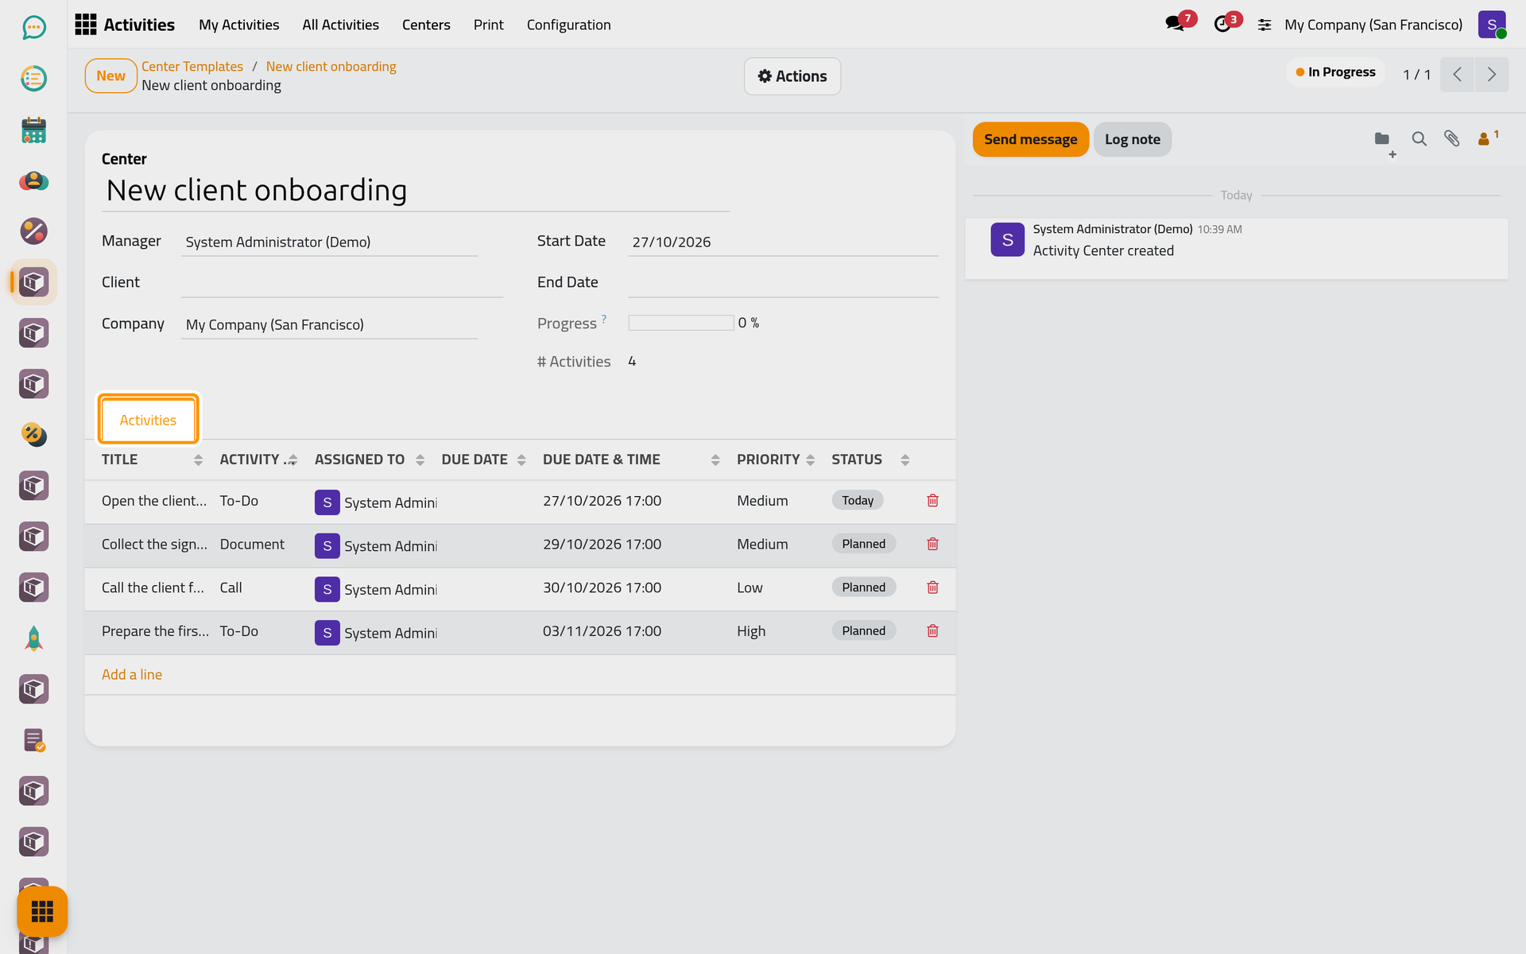This screenshot has height=954, width=1526.
Task: Delete the 'Open the client...' activity row
Action: tap(932, 501)
